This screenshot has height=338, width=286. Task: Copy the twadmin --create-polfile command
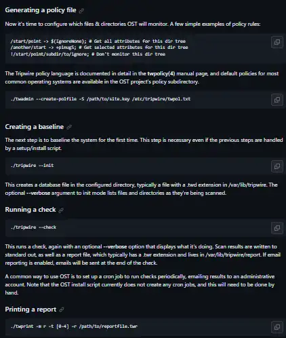click(x=277, y=100)
